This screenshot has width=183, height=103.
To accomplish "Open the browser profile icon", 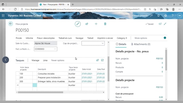I will pyautogui.click(x=173, y=9).
